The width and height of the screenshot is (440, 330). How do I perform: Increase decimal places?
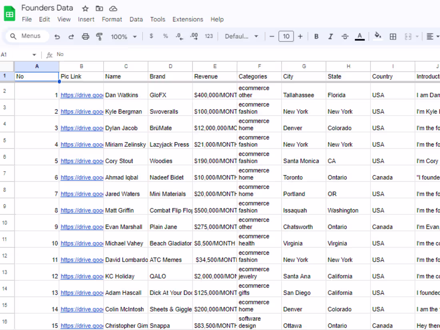[194, 36]
